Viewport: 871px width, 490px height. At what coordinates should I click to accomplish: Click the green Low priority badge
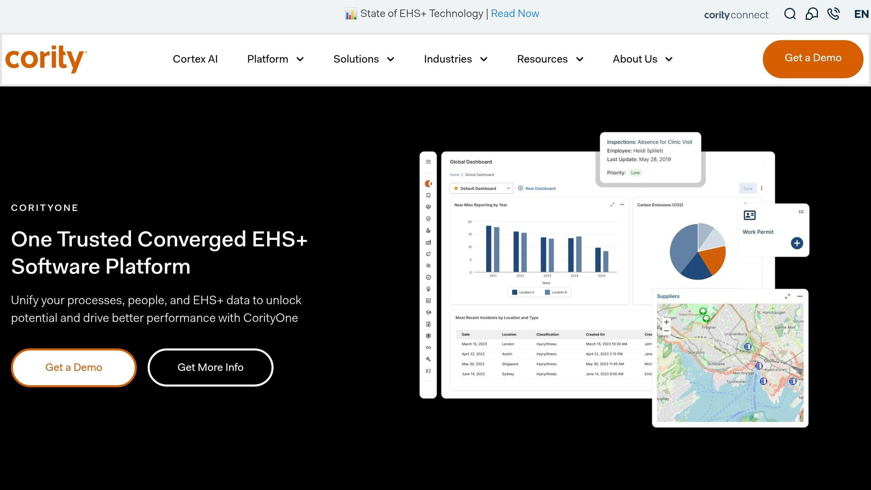click(x=635, y=173)
